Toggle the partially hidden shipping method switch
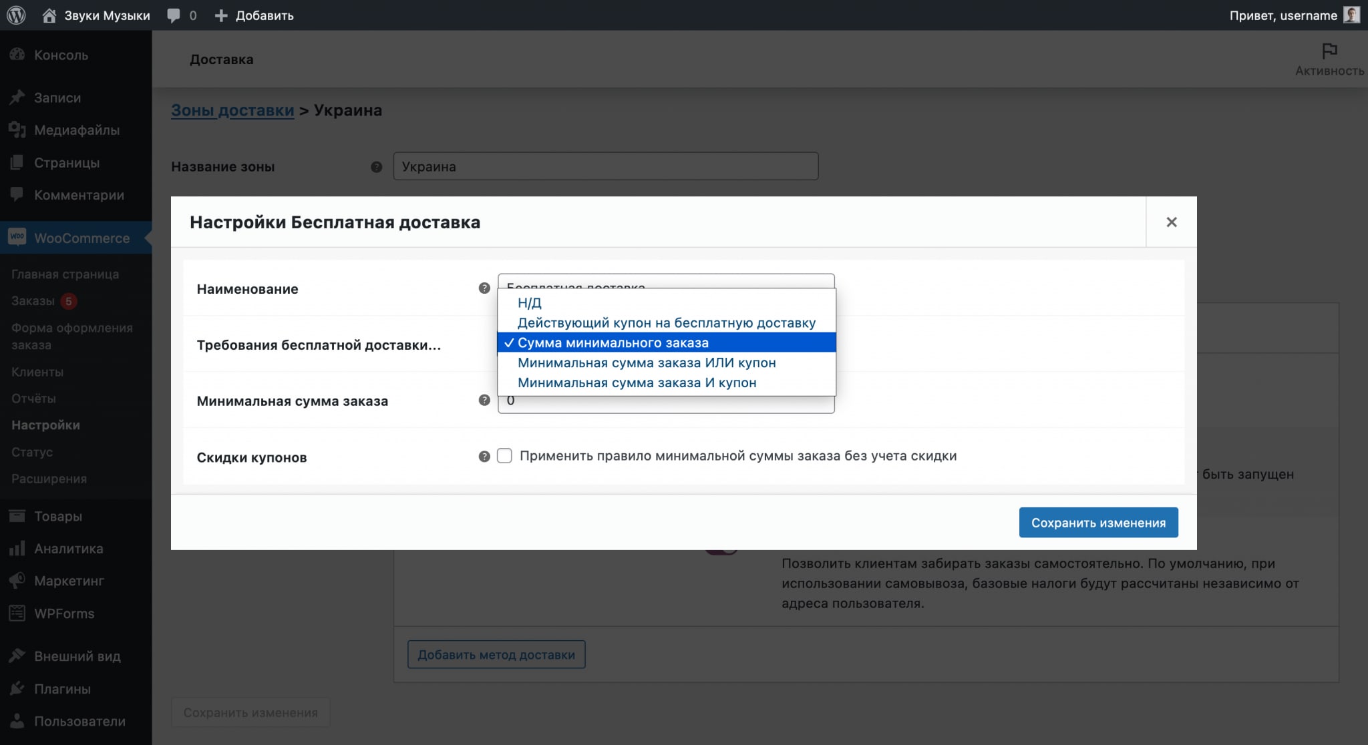This screenshot has height=745, width=1368. 721,551
